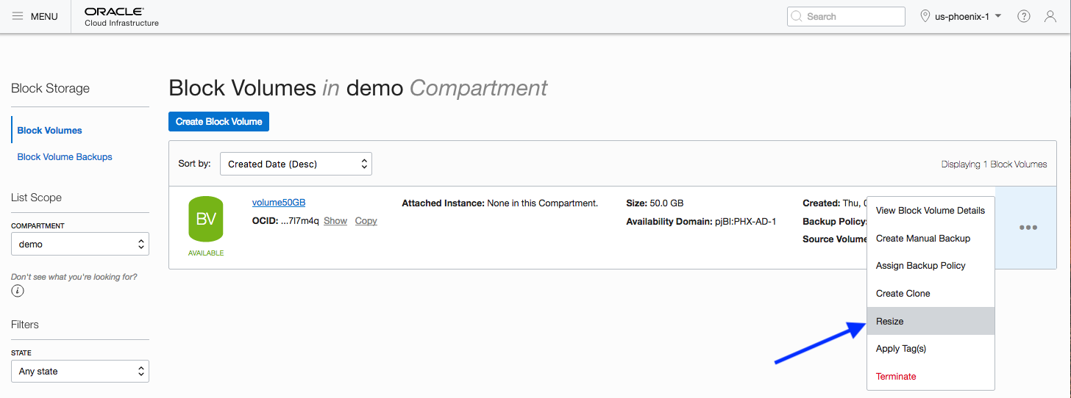Open the help question mark icon
Image resolution: width=1071 pixels, height=398 pixels.
pos(1023,16)
